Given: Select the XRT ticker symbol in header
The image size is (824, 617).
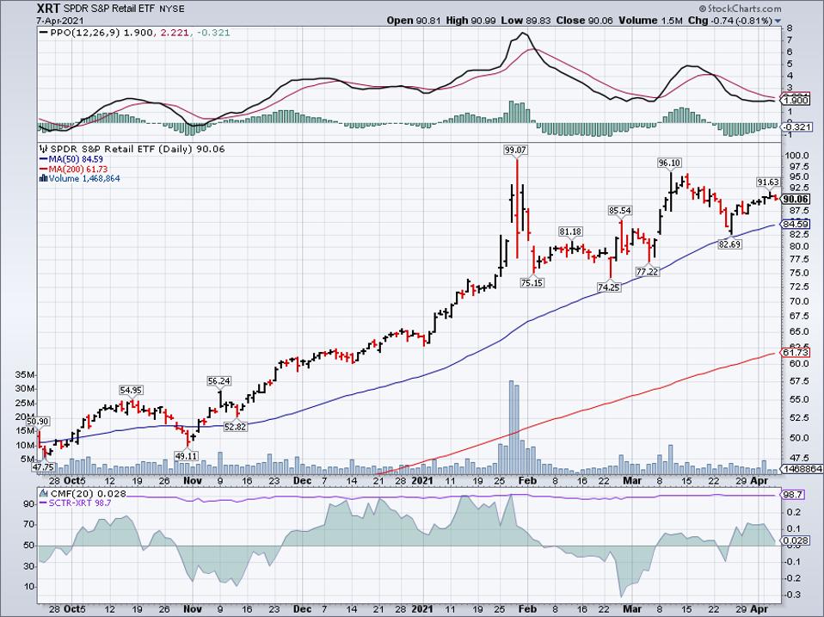Looking at the screenshot, I should point(49,9).
